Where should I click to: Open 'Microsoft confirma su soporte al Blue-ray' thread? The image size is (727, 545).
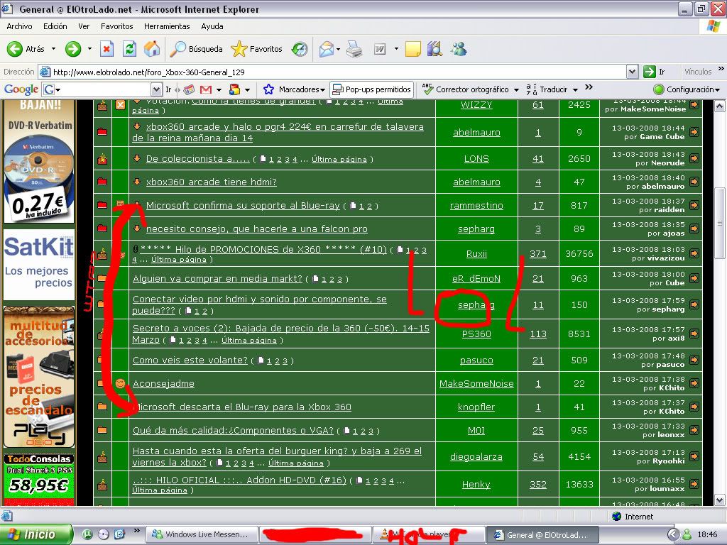click(243, 205)
